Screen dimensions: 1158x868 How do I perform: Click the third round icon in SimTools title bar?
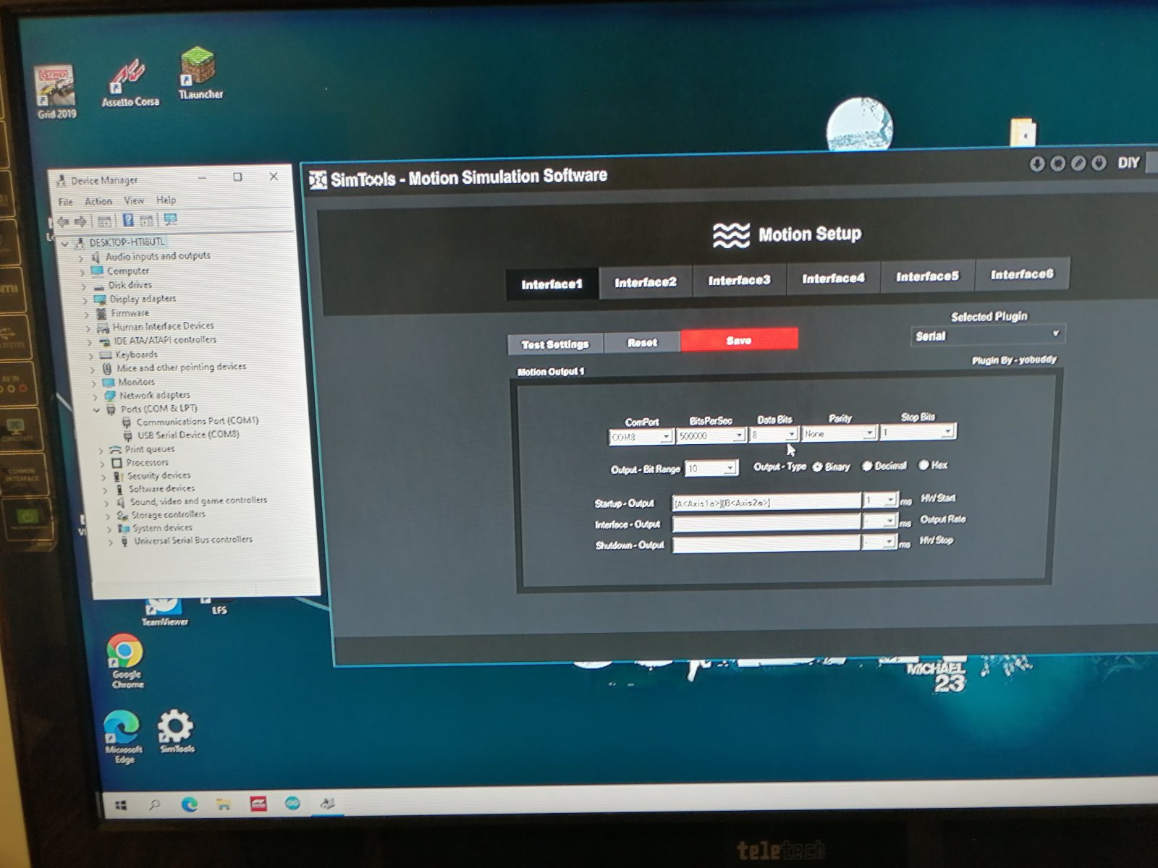[1078, 163]
